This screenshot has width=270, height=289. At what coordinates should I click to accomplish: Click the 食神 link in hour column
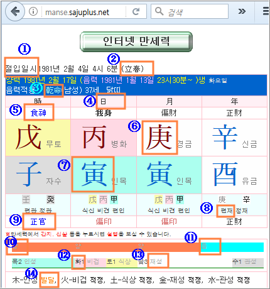tap(38, 113)
